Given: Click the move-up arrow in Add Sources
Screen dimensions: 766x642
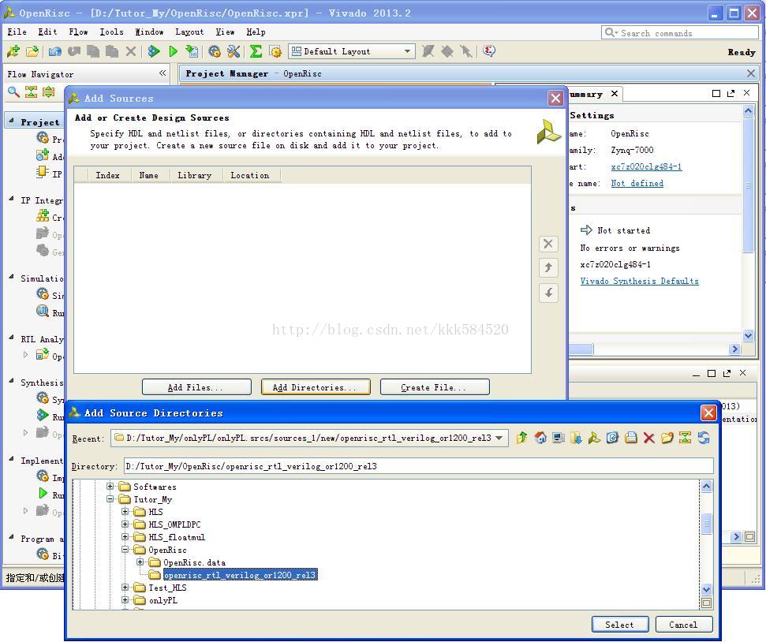Looking at the screenshot, I should pos(548,267).
